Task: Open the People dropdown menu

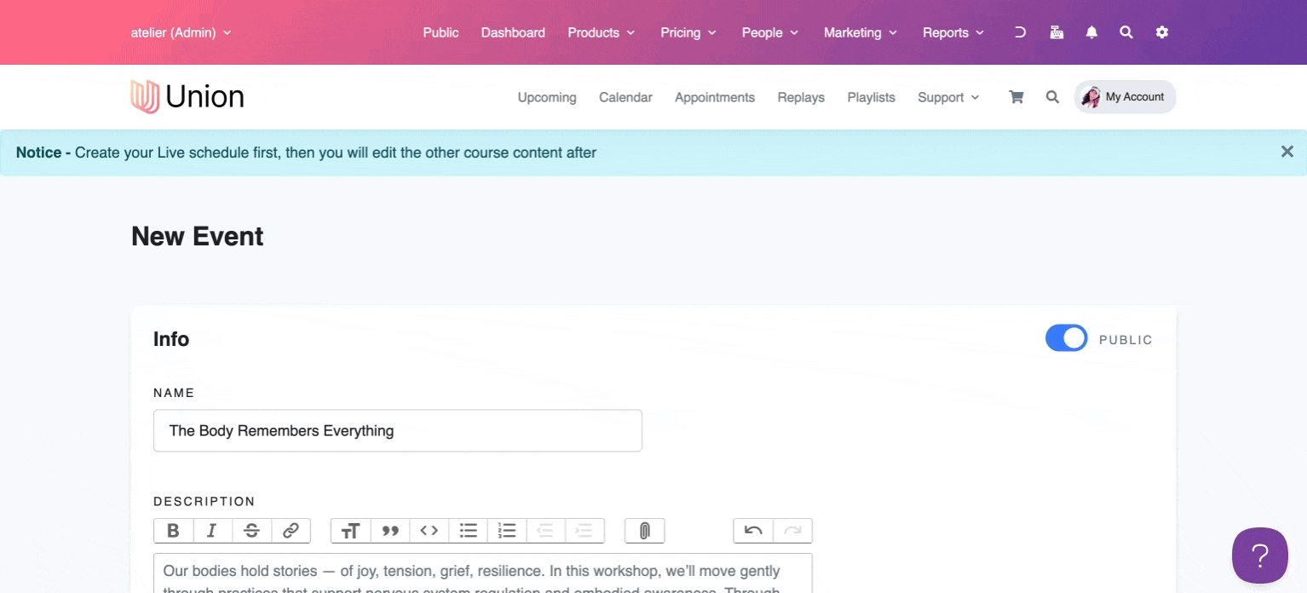Action: (770, 32)
